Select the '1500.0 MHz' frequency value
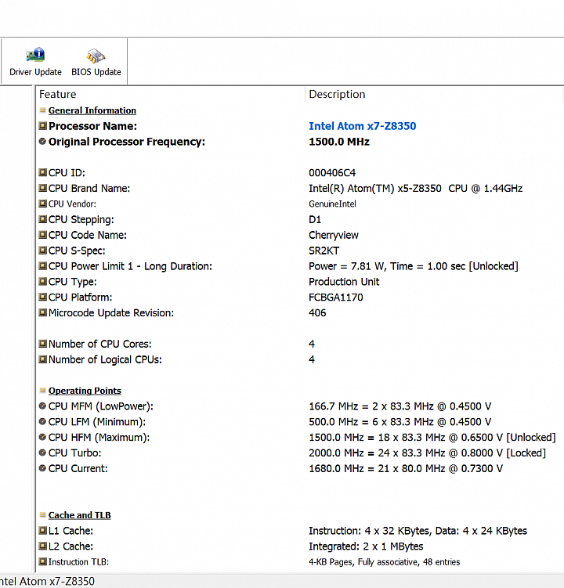This screenshot has width=564, height=588. (x=339, y=142)
